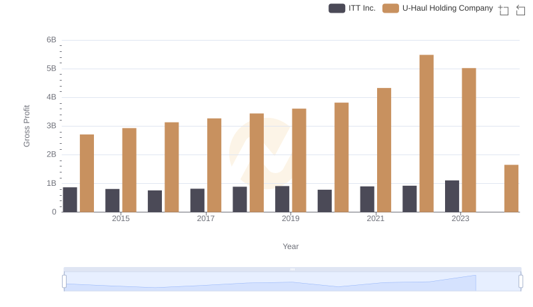Screen dimensions: 533x307
Task: Click the ITT Inc. bar for 2021
Action: 367,199
